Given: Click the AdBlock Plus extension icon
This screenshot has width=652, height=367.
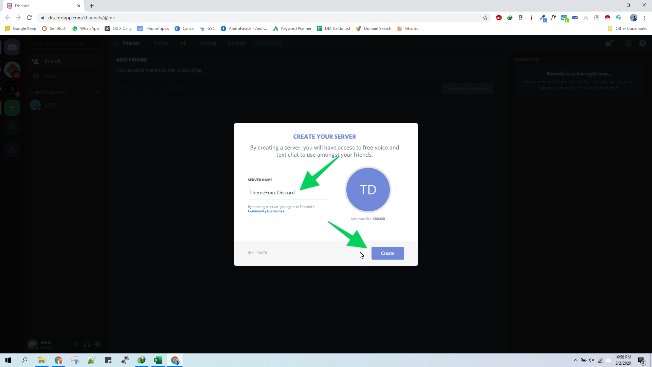Looking at the screenshot, I should (499, 18).
